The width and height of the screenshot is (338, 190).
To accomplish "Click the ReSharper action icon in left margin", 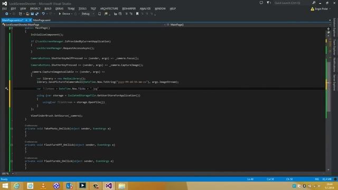I will click(x=7, y=89).
